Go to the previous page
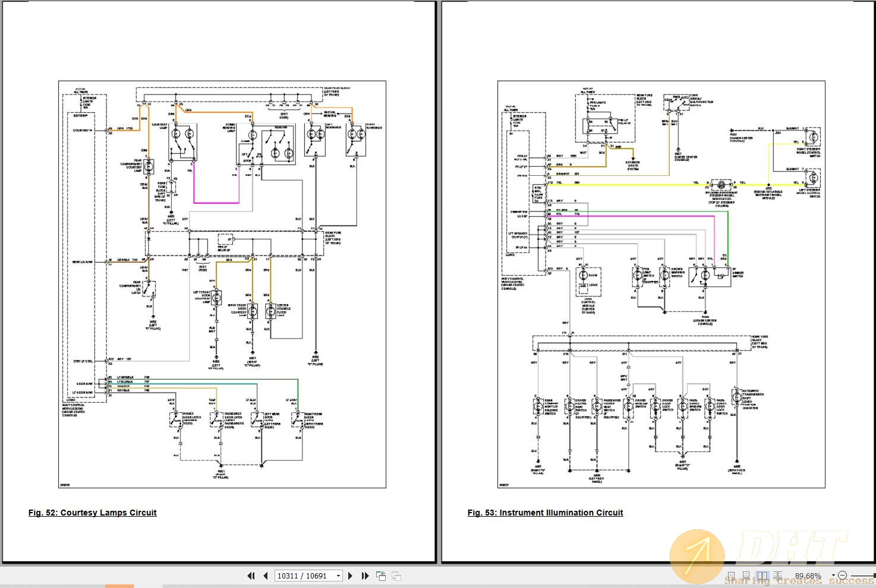The height and width of the screenshot is (588, 876). (x=265, y=576)
